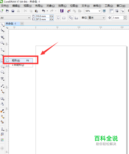Screen dimensions: 129x154
Task: Publish to PDF with the PDF icon
Action: (x=80, y=11)
